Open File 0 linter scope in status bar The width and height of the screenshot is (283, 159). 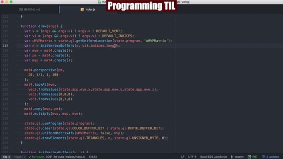coord(7,157)
